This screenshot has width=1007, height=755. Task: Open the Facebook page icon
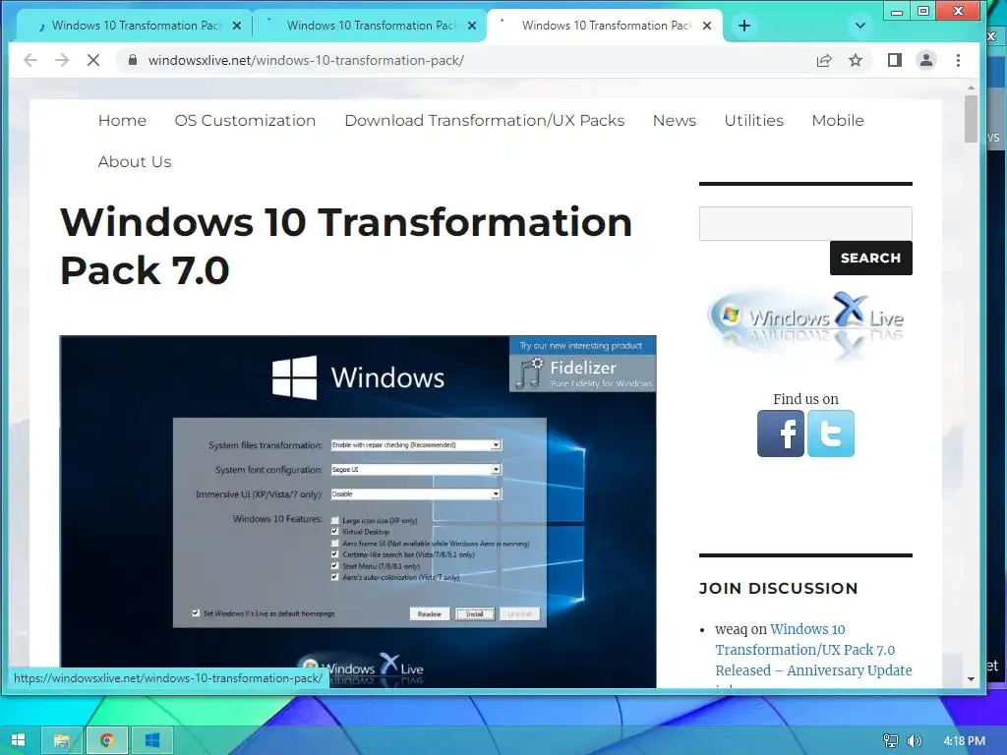[x=780, y=434]
